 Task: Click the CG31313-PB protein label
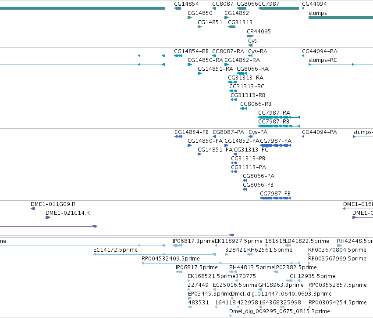(x=248, y=159)
